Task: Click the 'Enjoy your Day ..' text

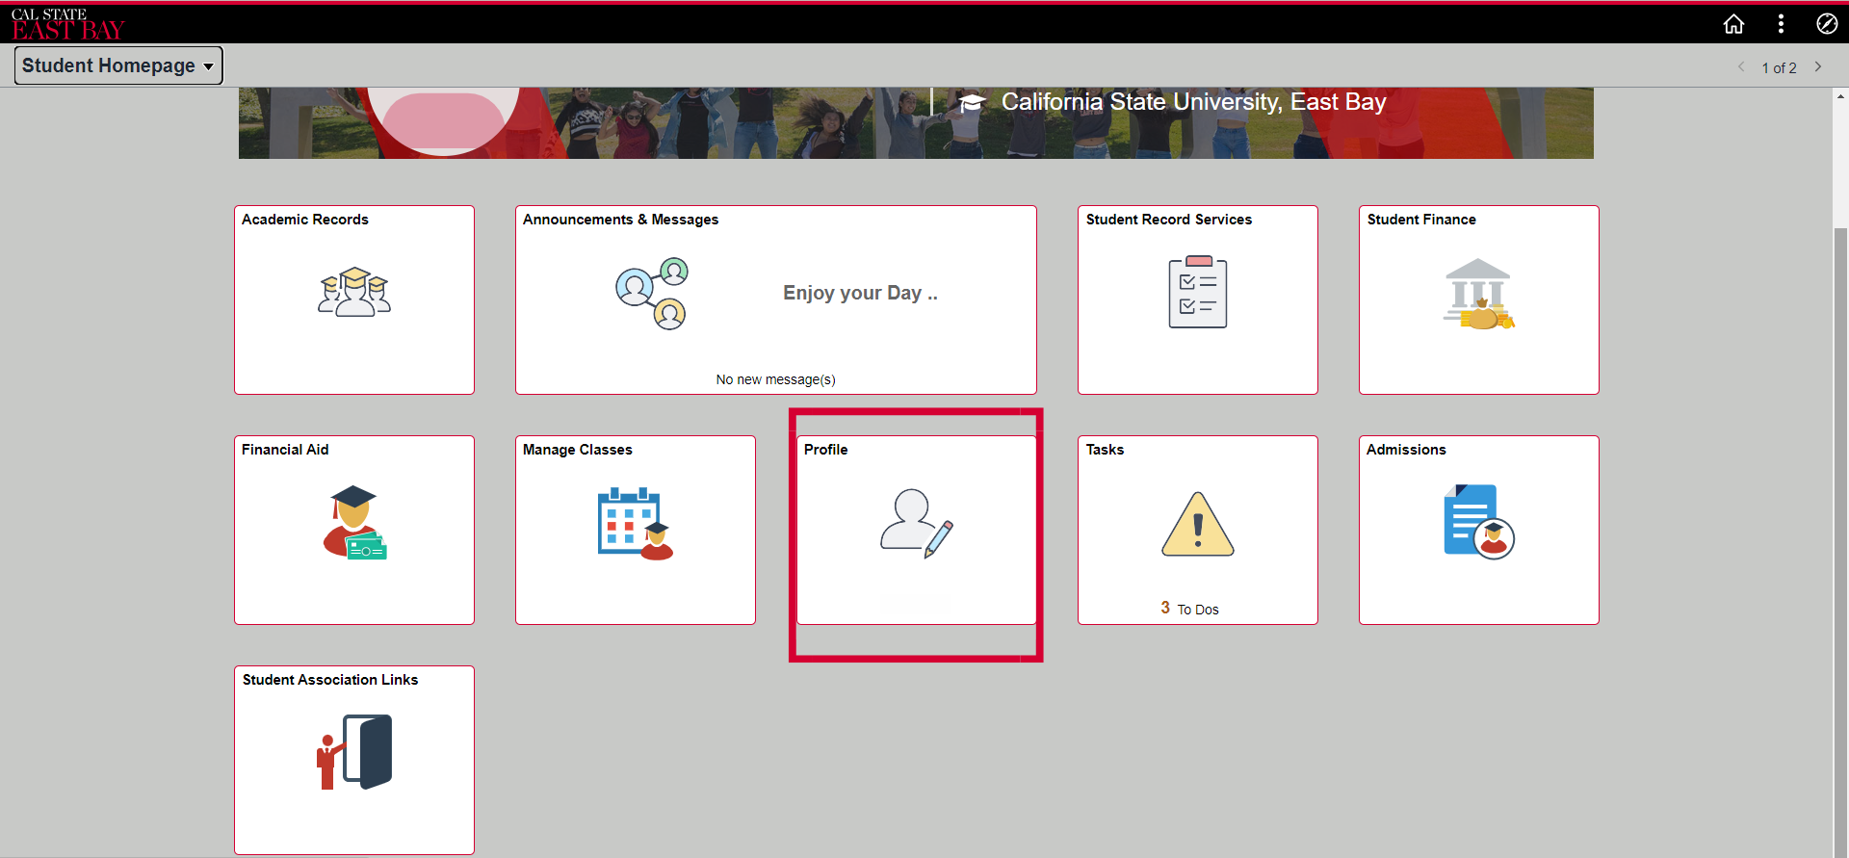Action: click(x=860, y=293)
